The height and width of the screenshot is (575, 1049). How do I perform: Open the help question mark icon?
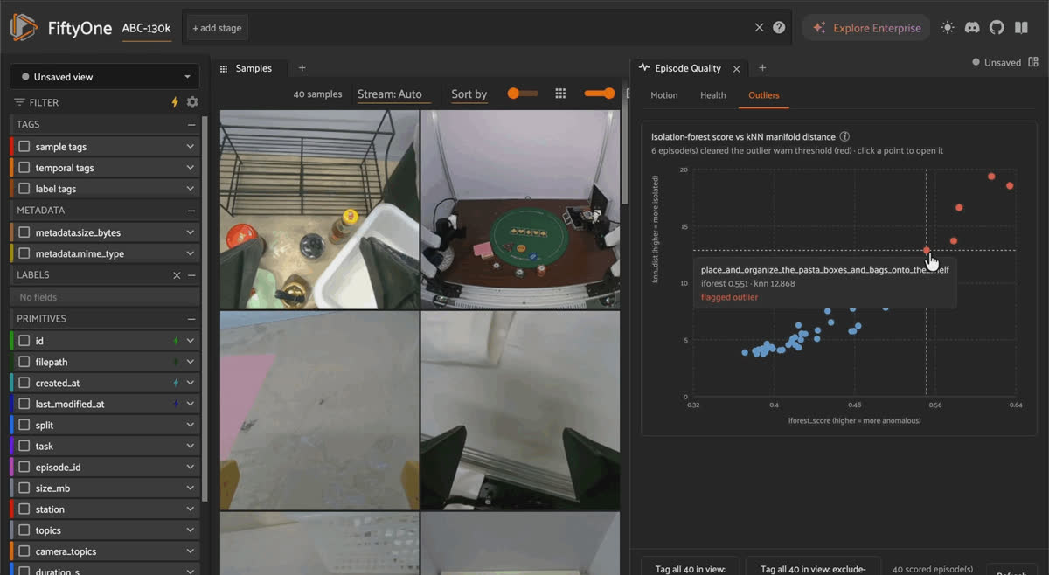779,28
